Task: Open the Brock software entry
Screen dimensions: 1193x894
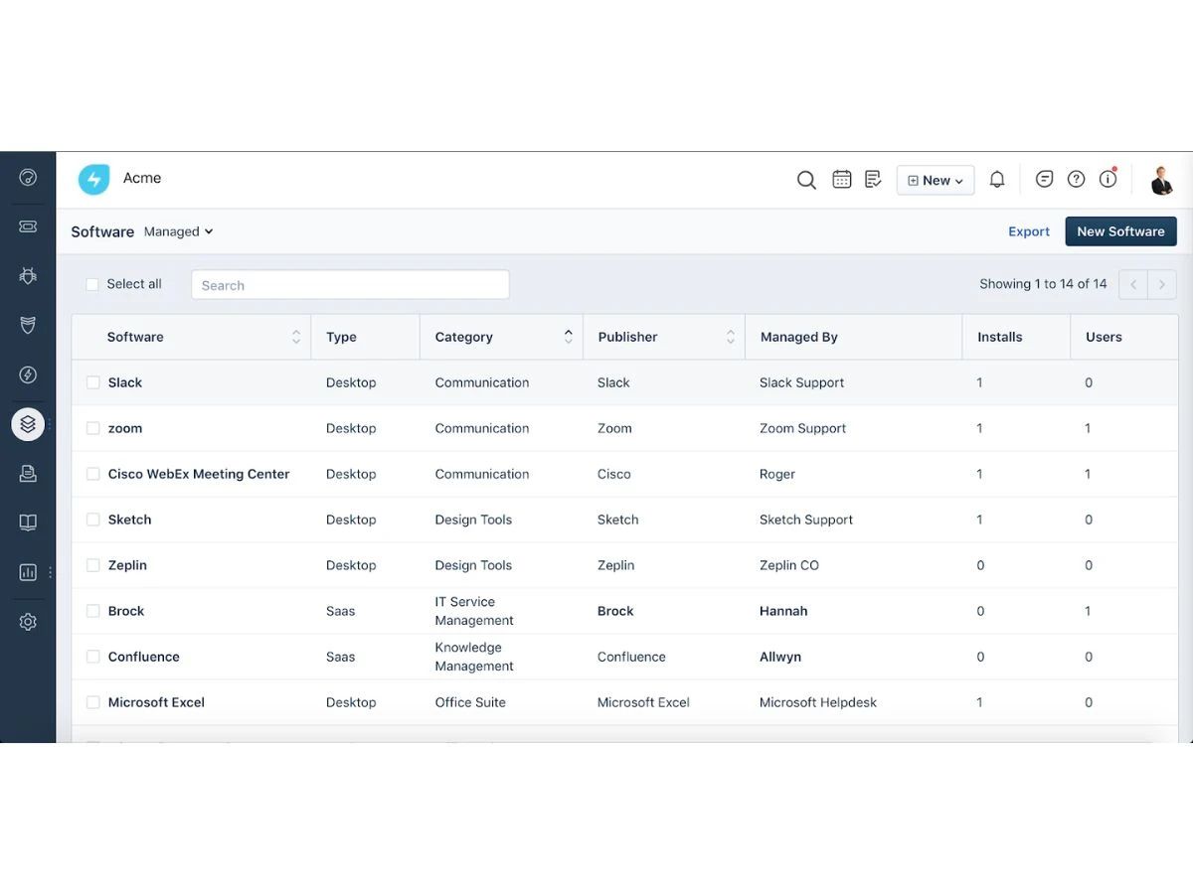Action: [126, 611]
